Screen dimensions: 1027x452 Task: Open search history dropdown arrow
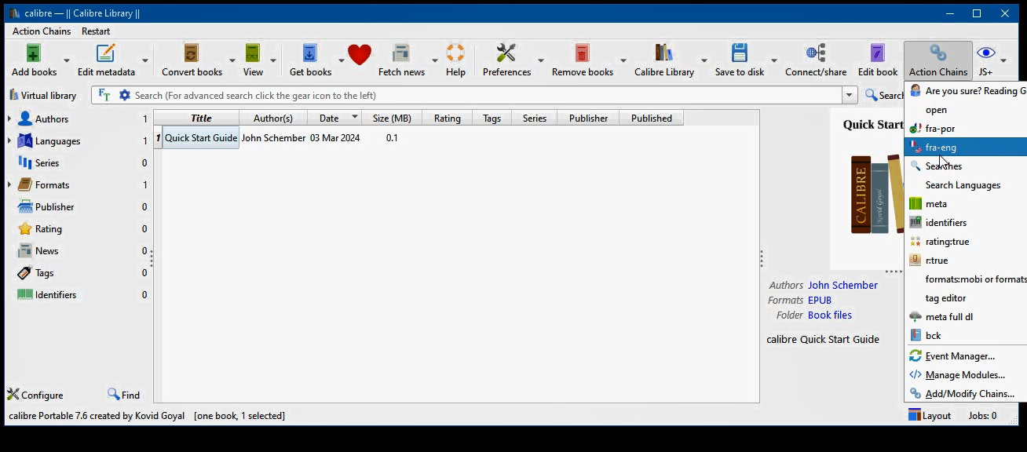tap(849, 95)
